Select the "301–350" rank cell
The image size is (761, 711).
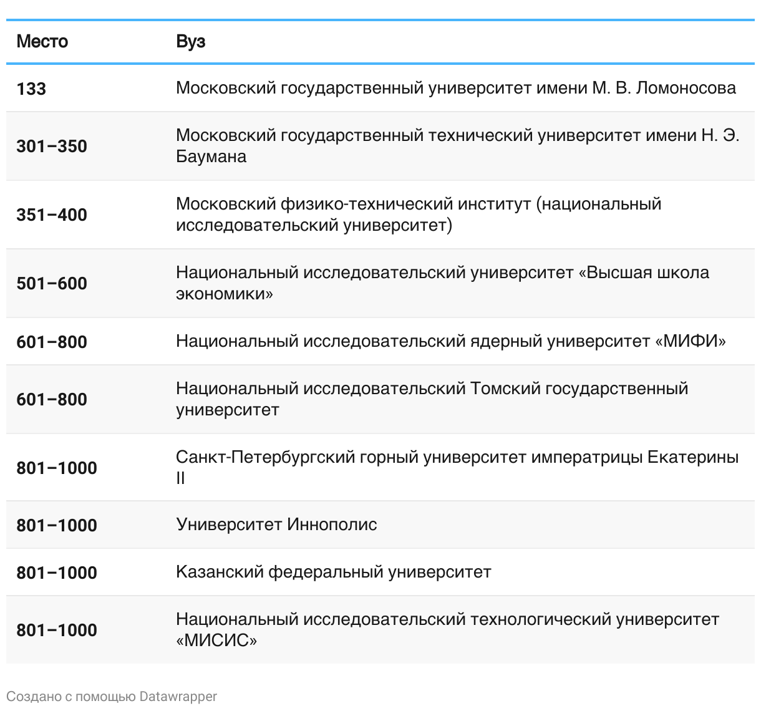52,146
